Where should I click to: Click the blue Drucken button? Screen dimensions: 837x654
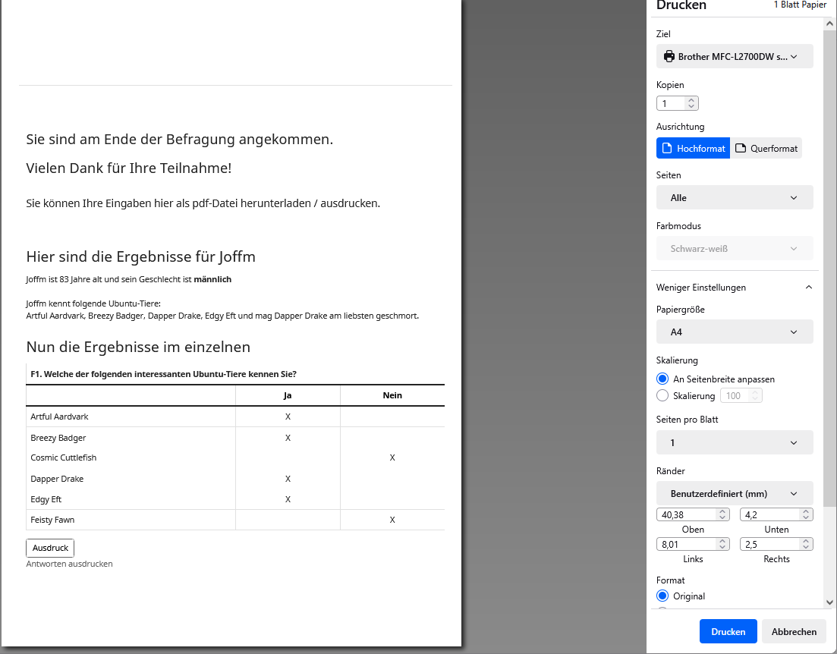(x=728, y=632)
